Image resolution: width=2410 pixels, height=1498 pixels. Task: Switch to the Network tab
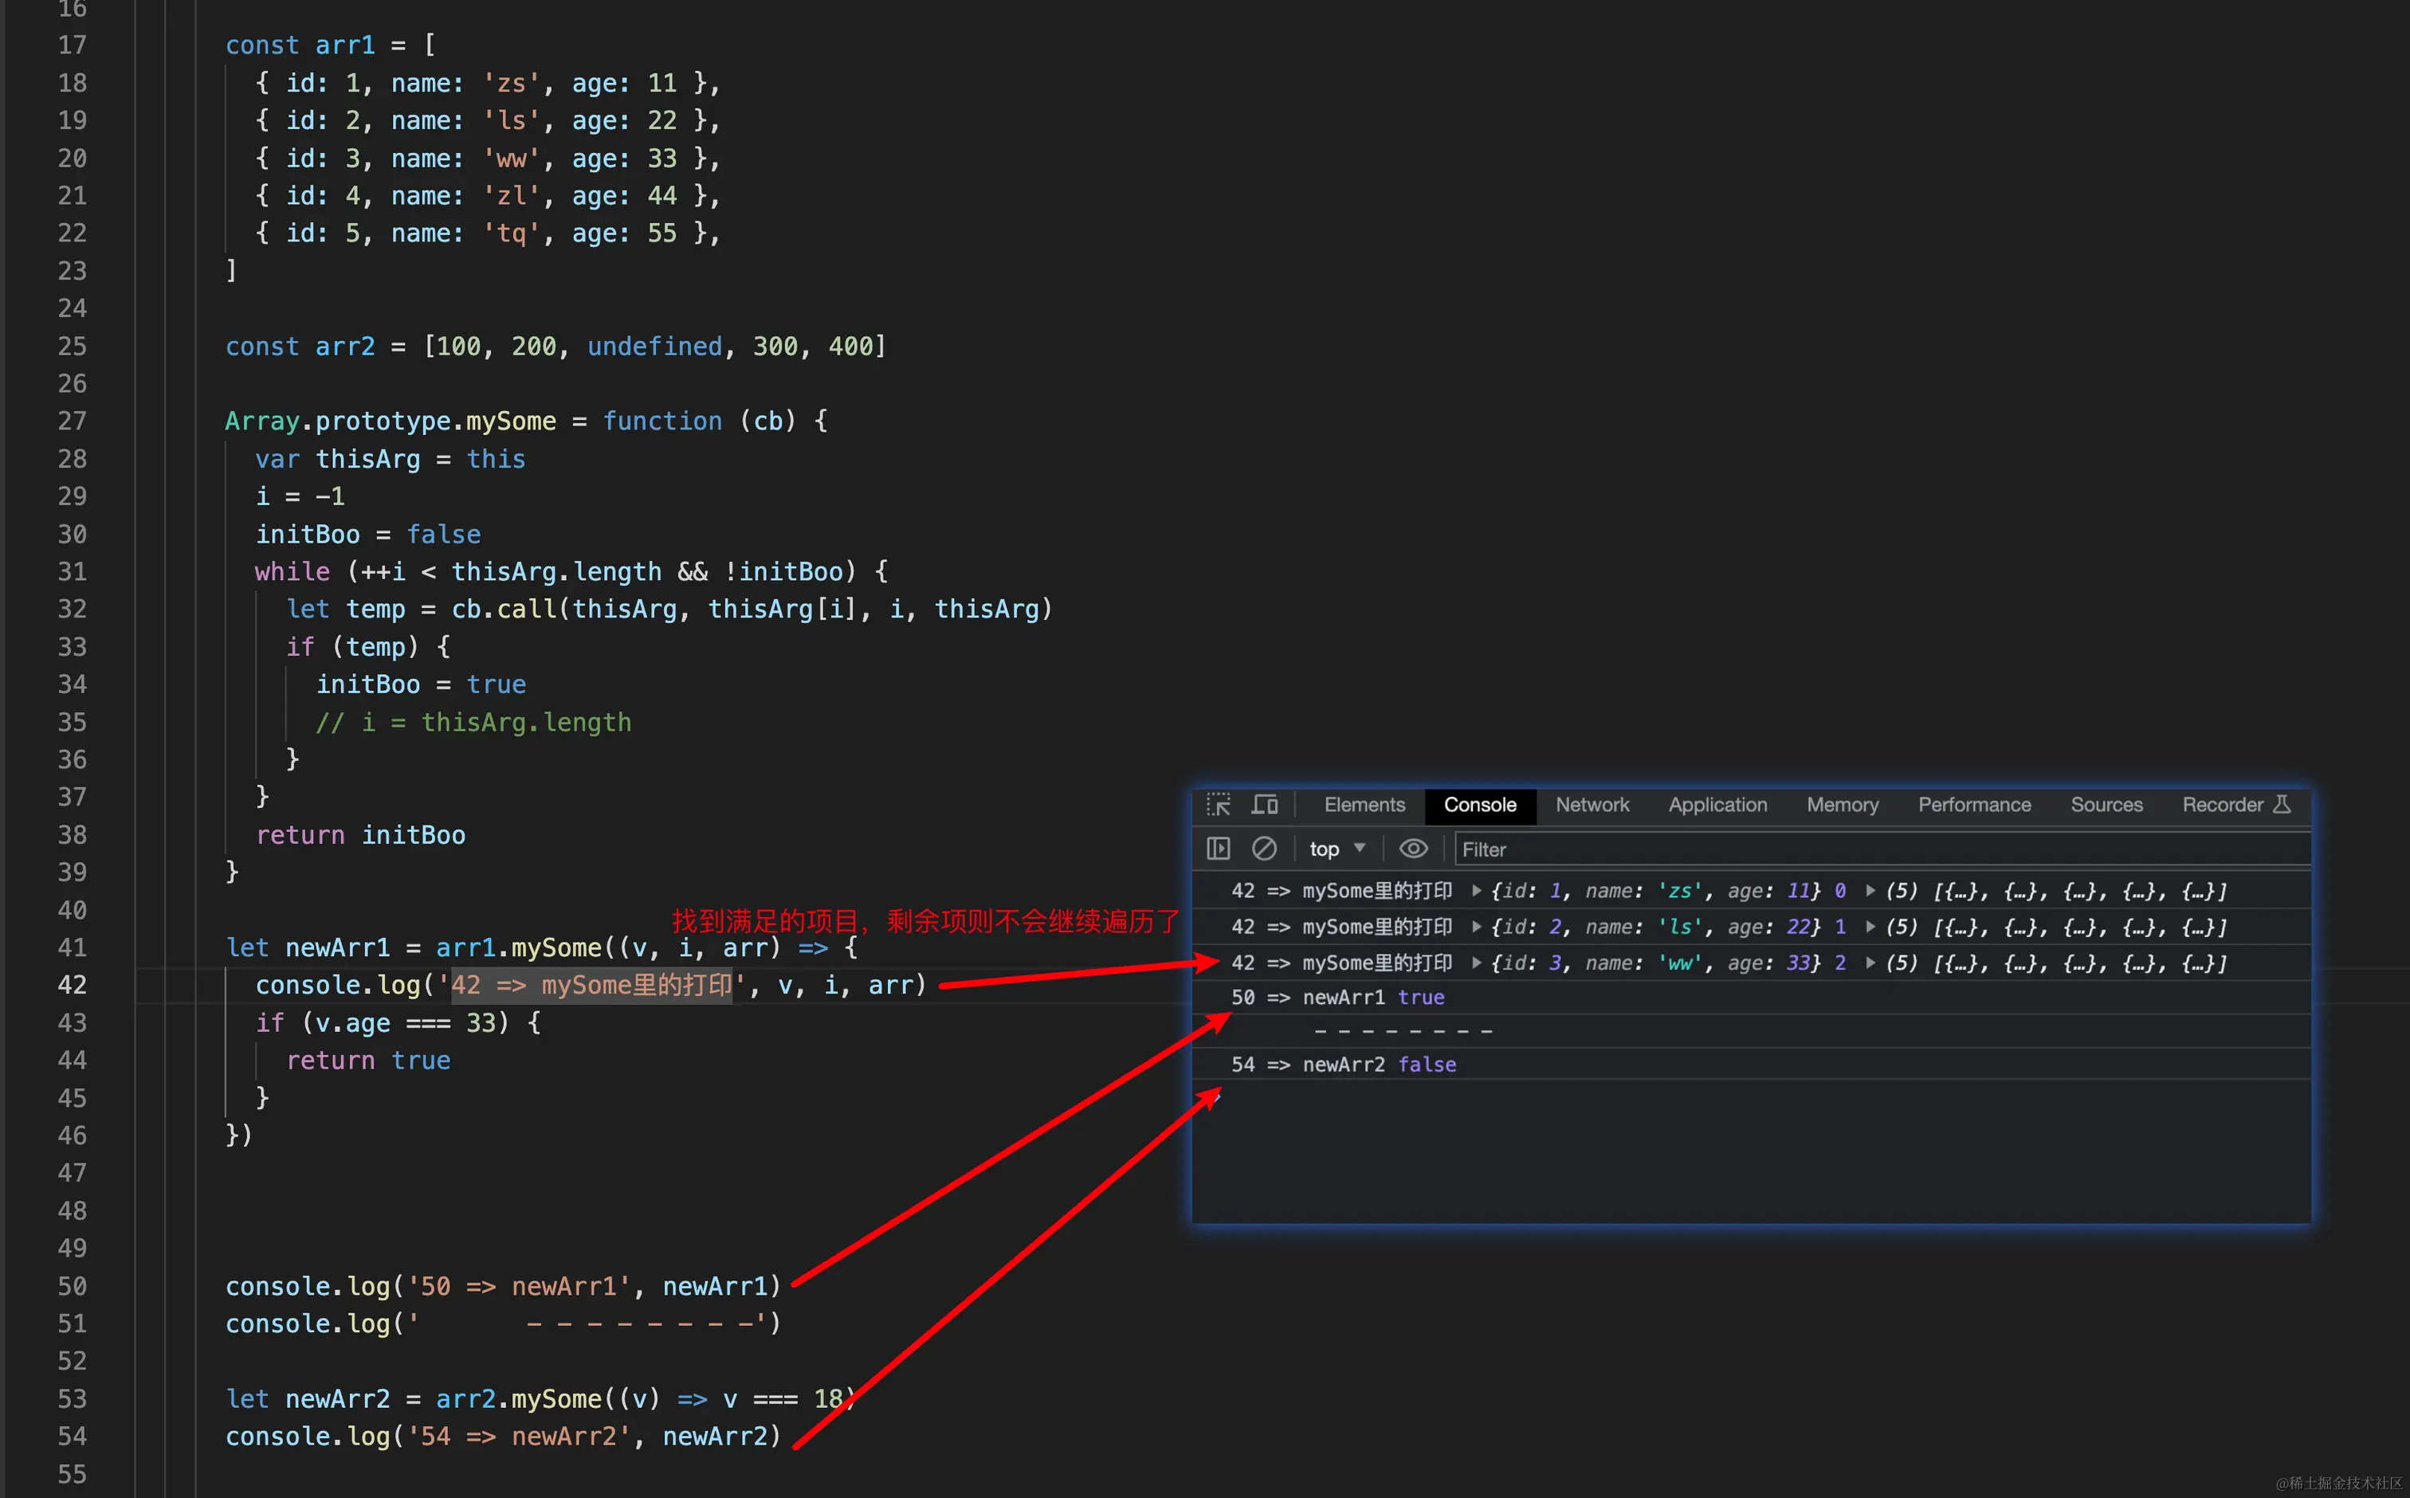pos(1592,805)
